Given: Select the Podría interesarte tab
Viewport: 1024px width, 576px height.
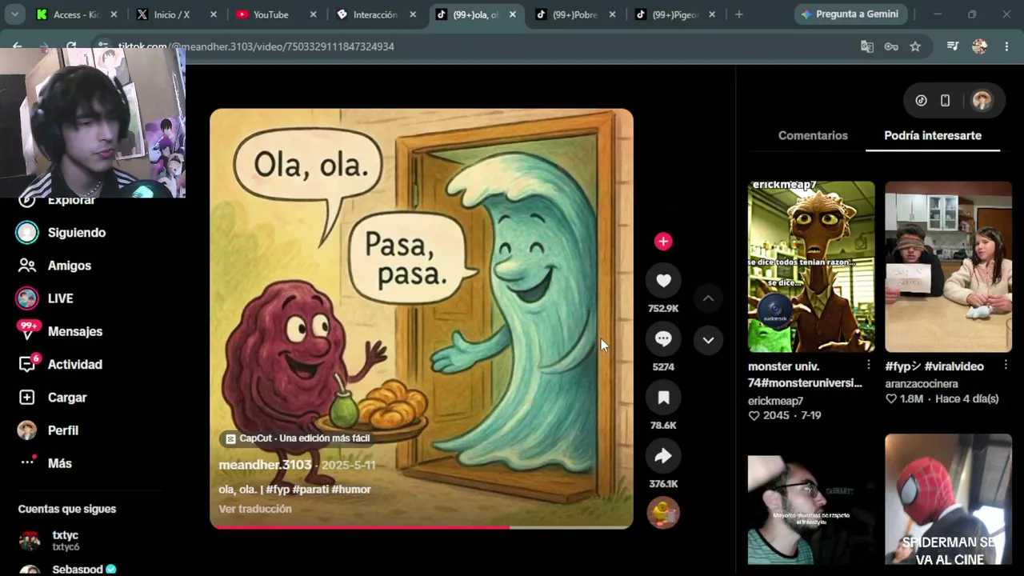Looking at the screenshot, I should (933, 135).
